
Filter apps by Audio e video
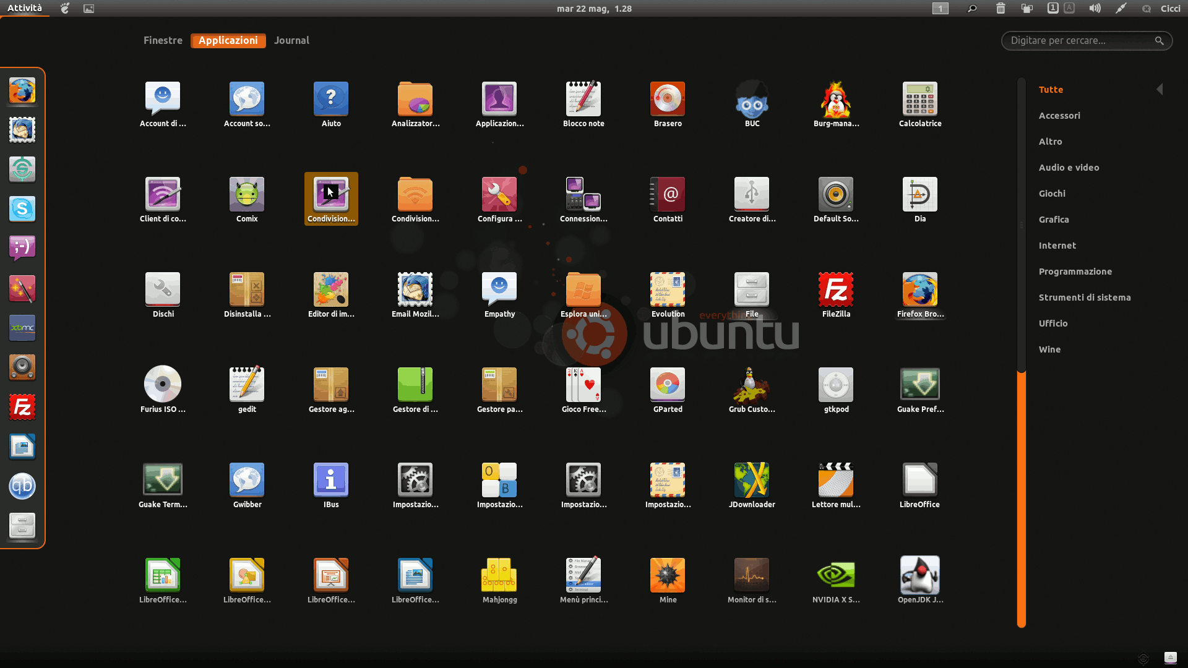1069,168
